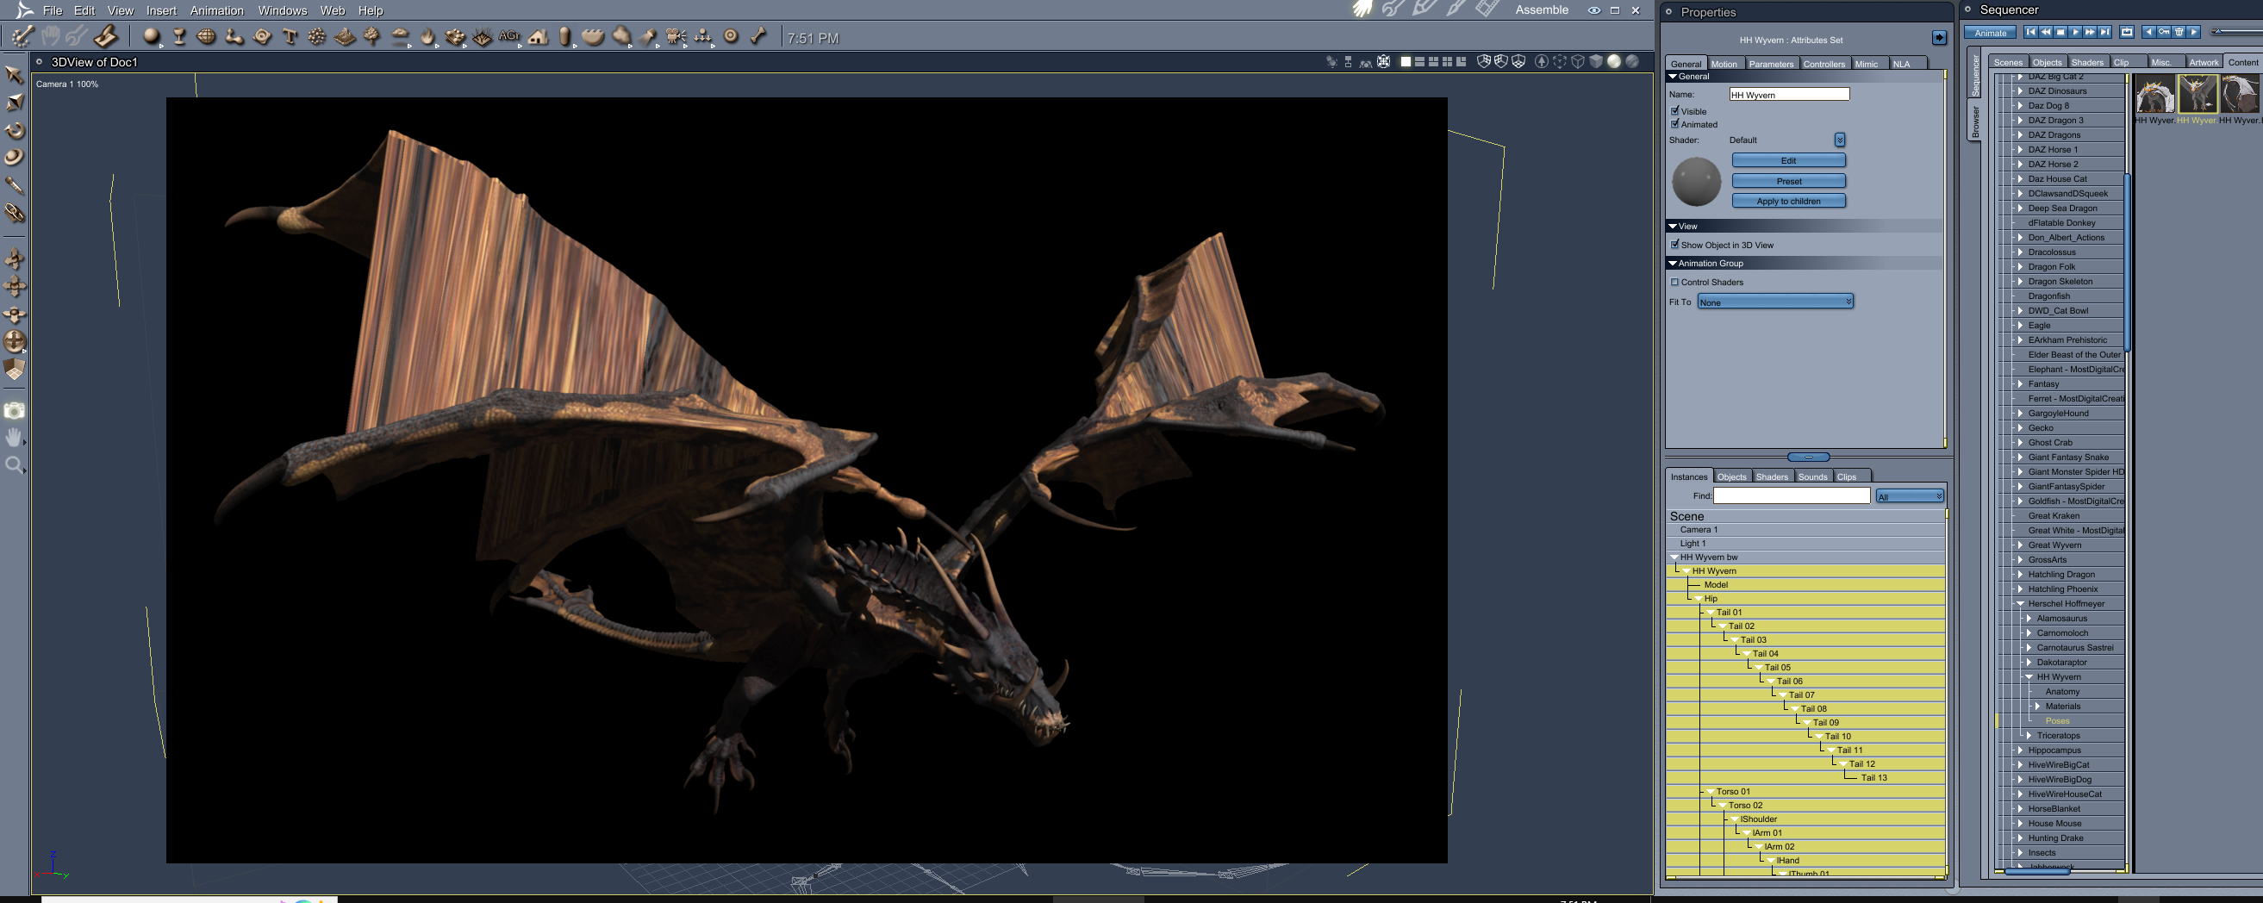
Task: Open the Assemble room hand icon
Action: point(1362,9)
